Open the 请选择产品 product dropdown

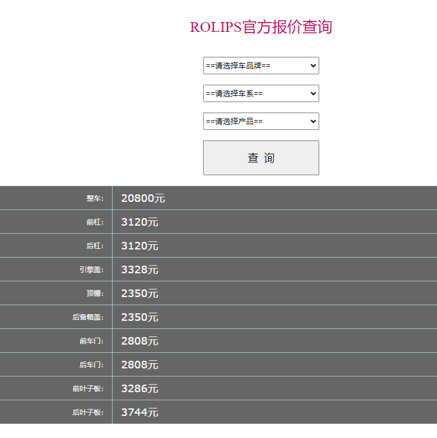point(261,121)
